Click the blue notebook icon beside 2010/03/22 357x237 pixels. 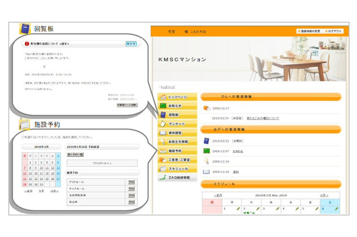point(206,141)
